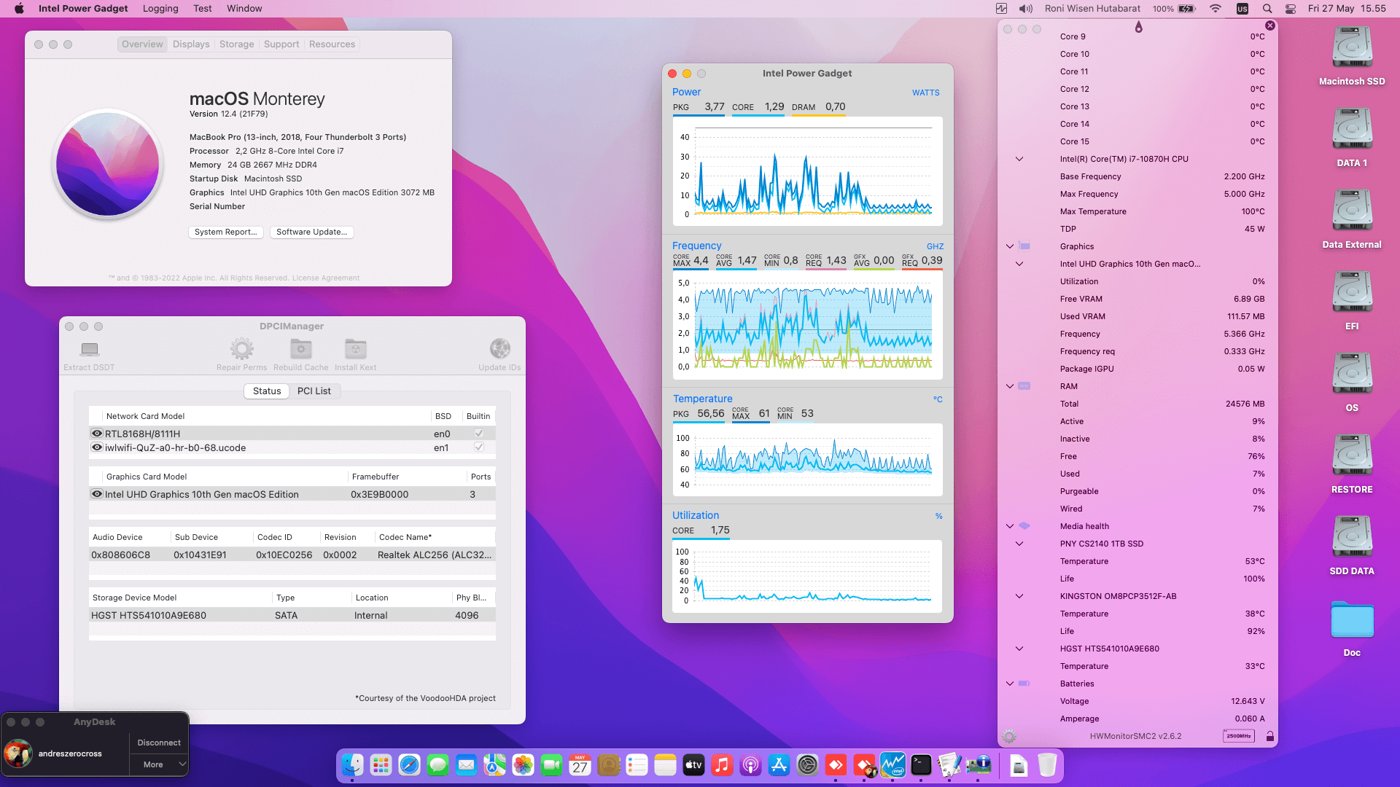Open Terminal from the Dock
The image size is (1400, 787).
[x=921, y=764]
